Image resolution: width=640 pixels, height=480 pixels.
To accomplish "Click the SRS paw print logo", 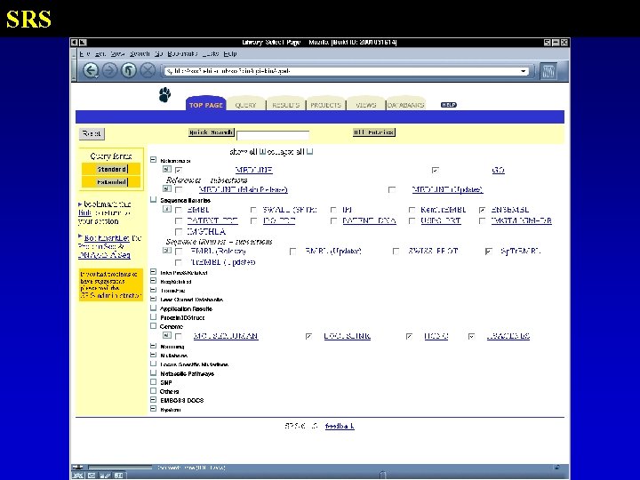I will pyautogui.click(x=165, y=95).
